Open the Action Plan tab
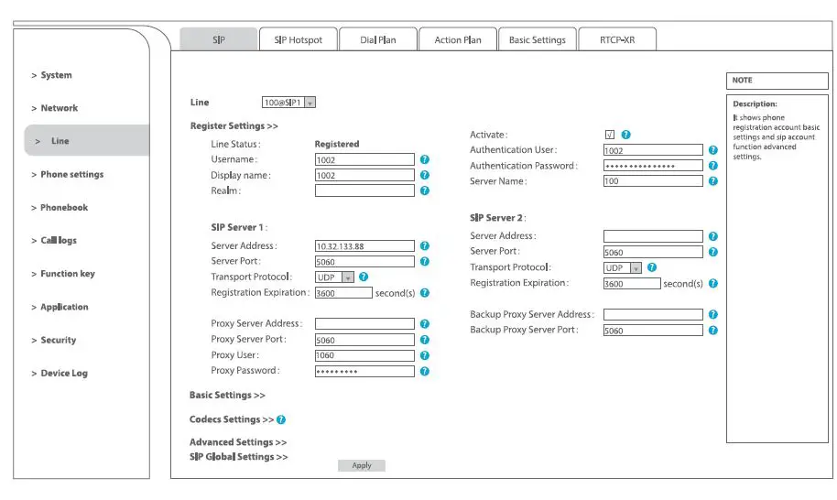Viewport: 837px width, 500px height. pos(458,39)
